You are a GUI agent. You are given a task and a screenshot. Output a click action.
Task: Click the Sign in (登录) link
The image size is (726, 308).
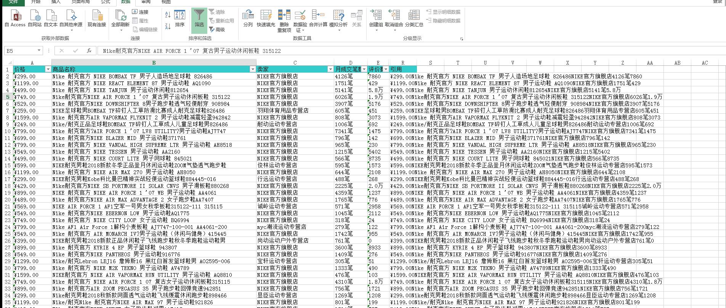pyautogui.click(x=718, y=2)
